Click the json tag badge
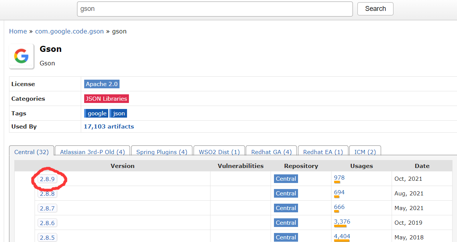The height and width of the screenshot is (242, 457). coord(119,113)
